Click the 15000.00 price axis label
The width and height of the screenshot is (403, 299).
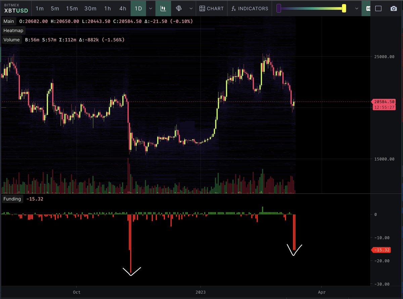[384, 159]
